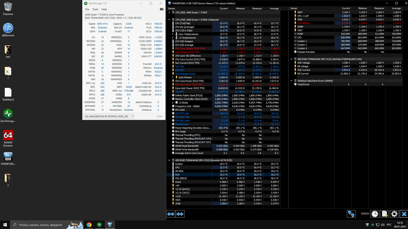Select the 'test' archive desktop icon
The image size is (408, 229).
pyautogui.click(x=8, y=51)
